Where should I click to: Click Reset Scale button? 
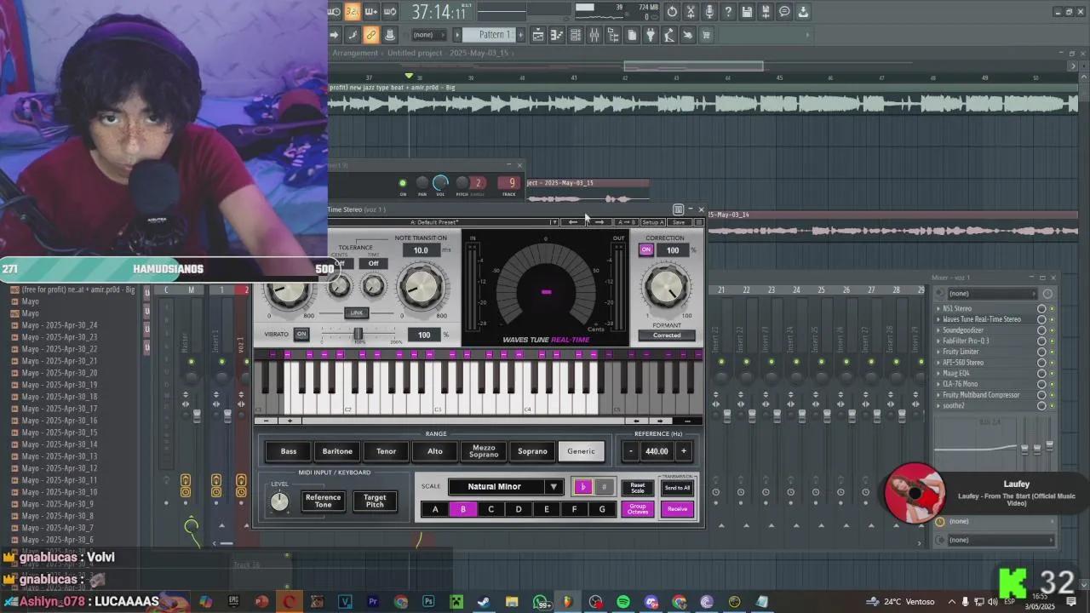tap(638, 488)
